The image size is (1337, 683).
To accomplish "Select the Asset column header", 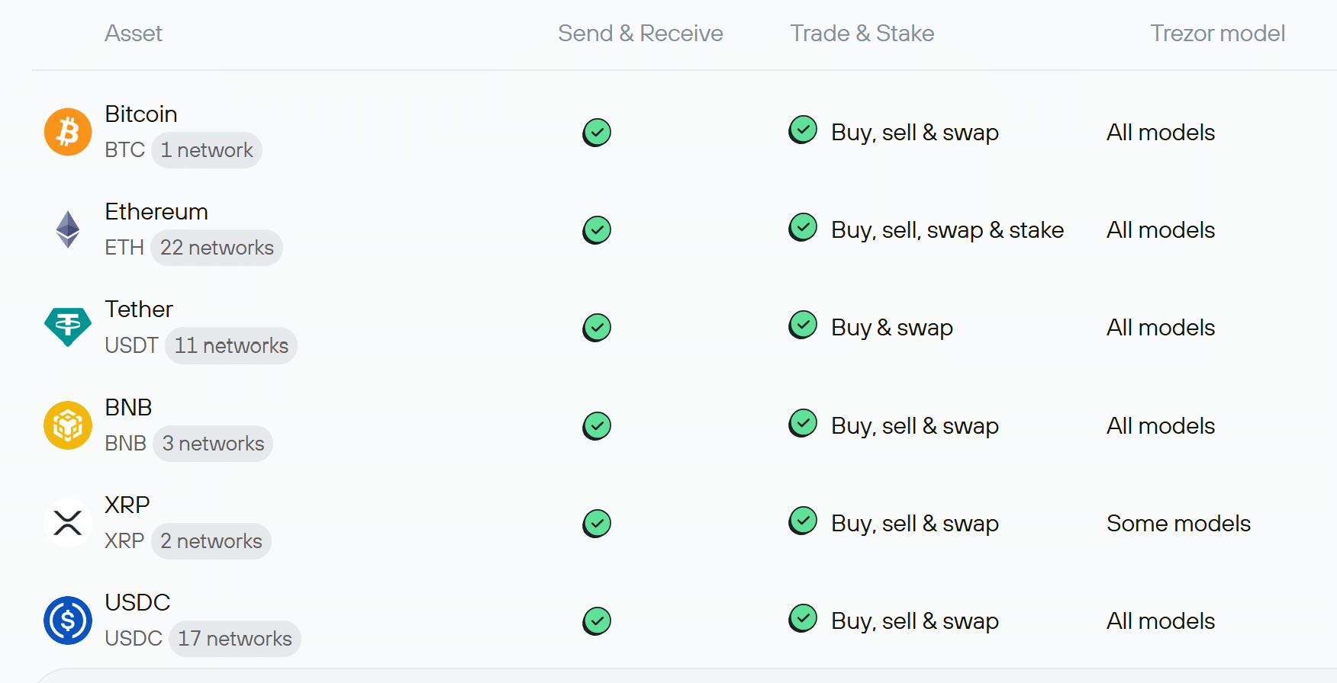I will [134, 34].
